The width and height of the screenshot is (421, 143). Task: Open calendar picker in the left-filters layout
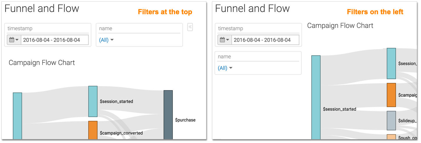225,40
